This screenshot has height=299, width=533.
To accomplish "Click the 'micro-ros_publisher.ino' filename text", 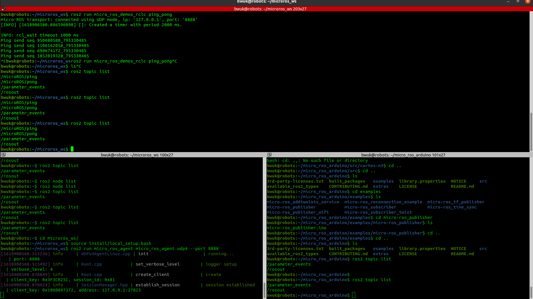I will pos(296,228).
